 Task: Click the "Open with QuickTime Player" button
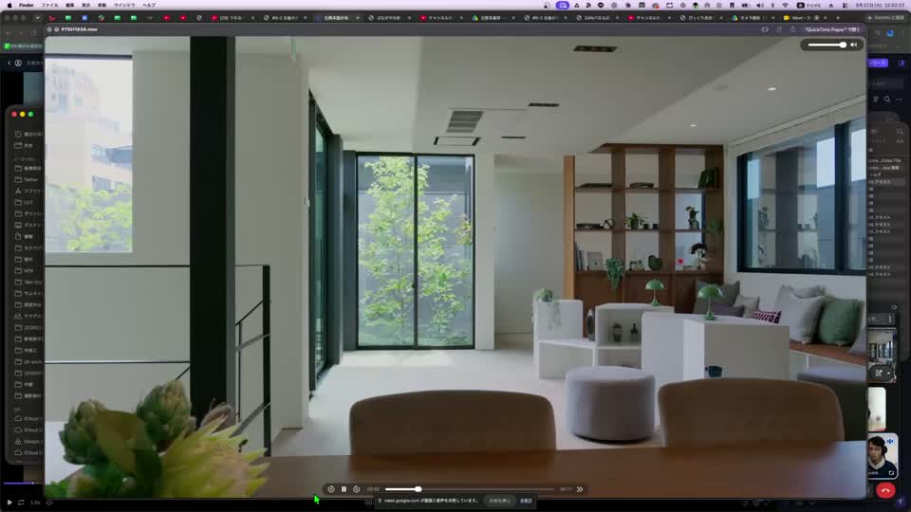tap(832, 29)
